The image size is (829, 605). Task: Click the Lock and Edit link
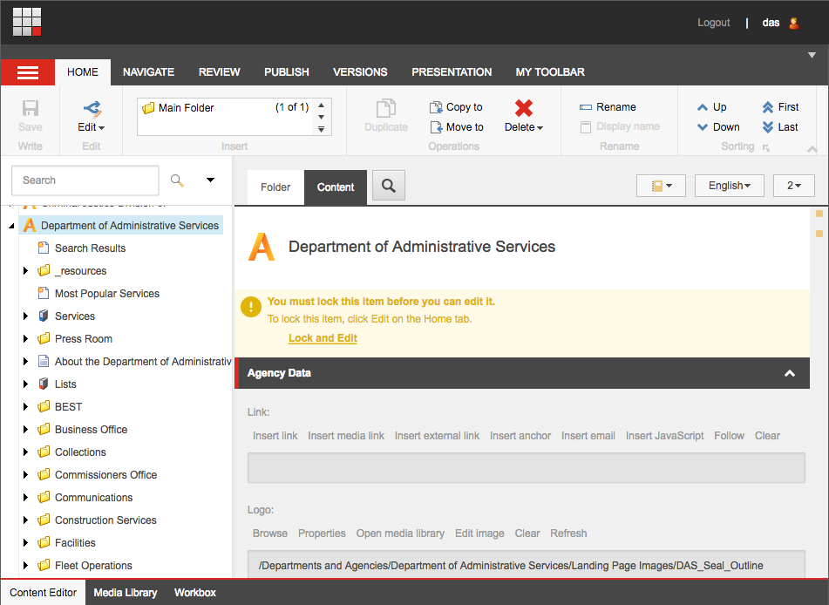click(323, 338)
